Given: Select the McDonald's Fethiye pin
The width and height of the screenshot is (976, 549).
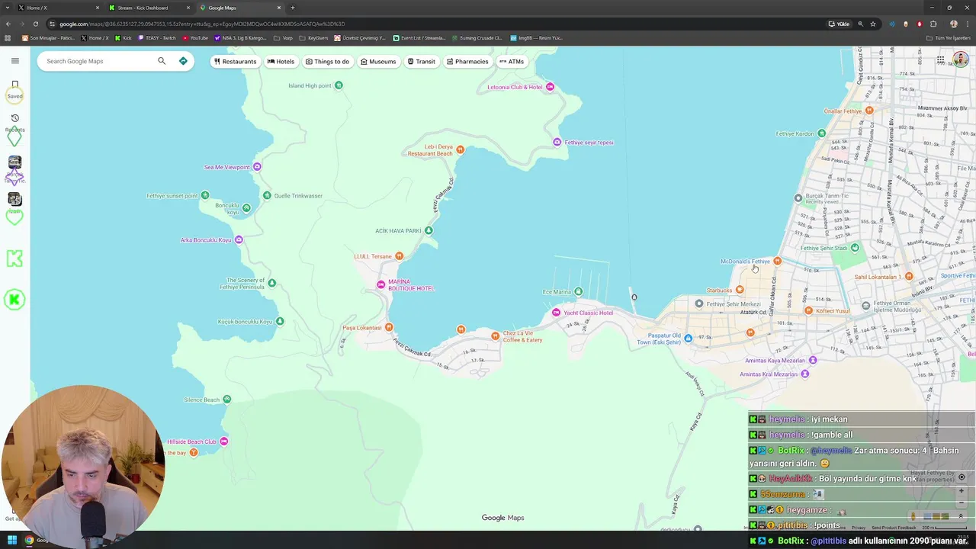Looking at the screenshot, I should pyautogui.click(x=777, y=262).
